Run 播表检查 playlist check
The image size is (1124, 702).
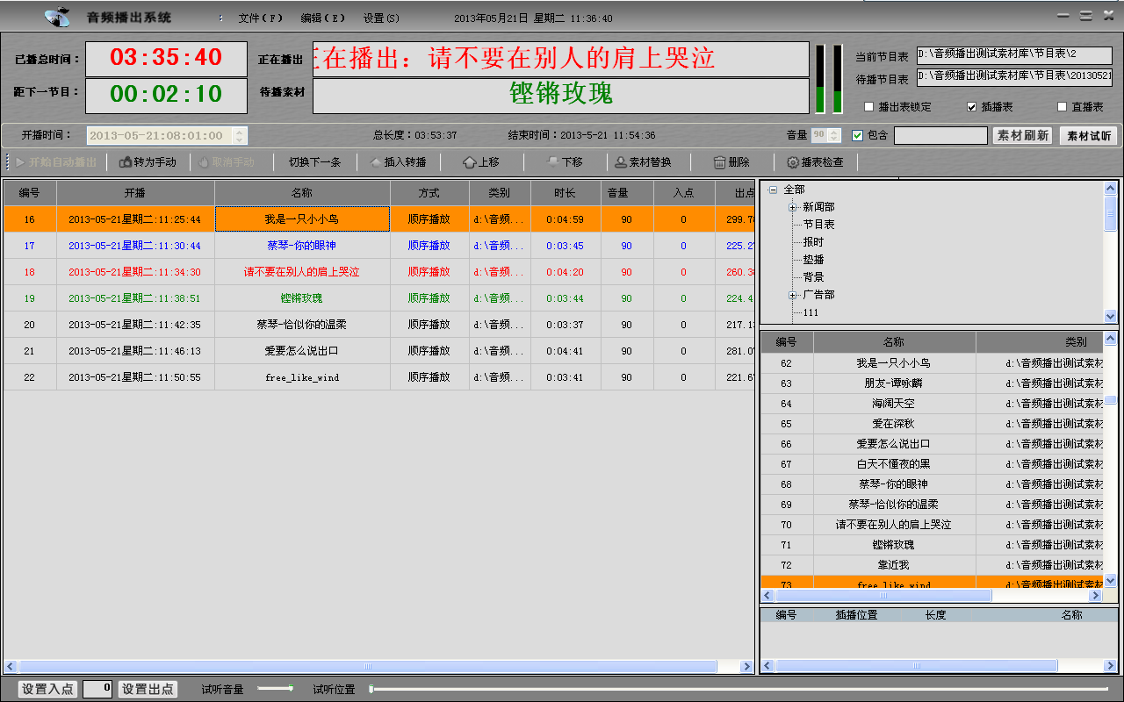click(792, 162)
